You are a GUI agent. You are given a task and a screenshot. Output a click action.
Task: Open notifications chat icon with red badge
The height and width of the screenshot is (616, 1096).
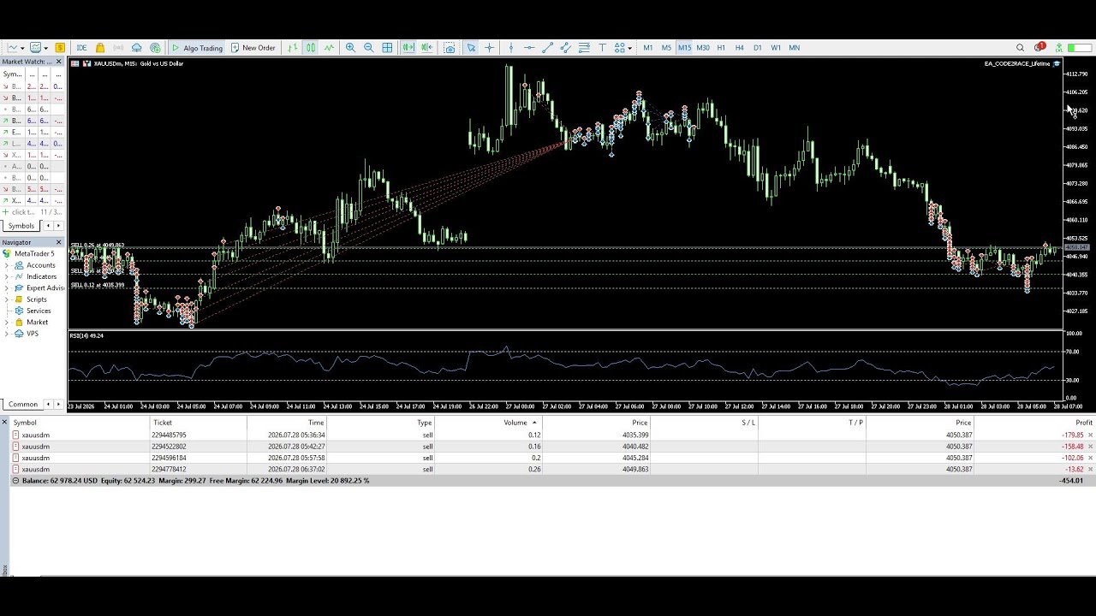pyautogui.click(x=1039, y=47)
